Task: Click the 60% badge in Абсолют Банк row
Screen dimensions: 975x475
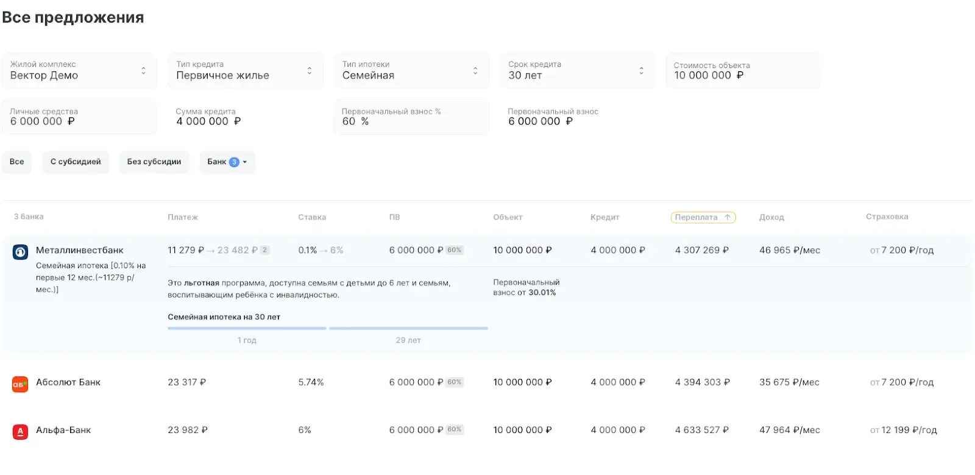Action: click(455, 382)
